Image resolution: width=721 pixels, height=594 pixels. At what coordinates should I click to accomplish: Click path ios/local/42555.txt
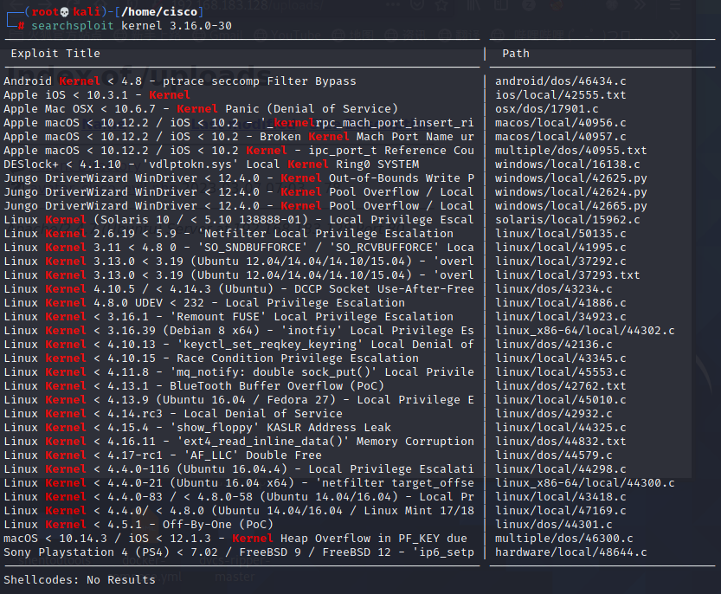561,95
